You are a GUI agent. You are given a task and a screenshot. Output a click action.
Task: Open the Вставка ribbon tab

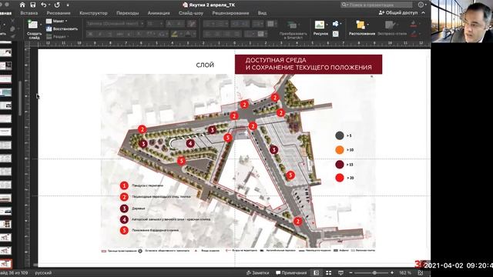[x=29, y=13]
